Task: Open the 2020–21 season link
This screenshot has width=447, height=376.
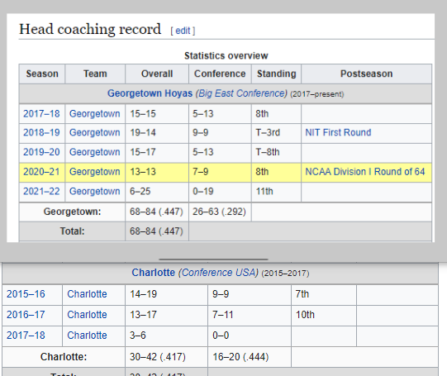Action: 41,172
